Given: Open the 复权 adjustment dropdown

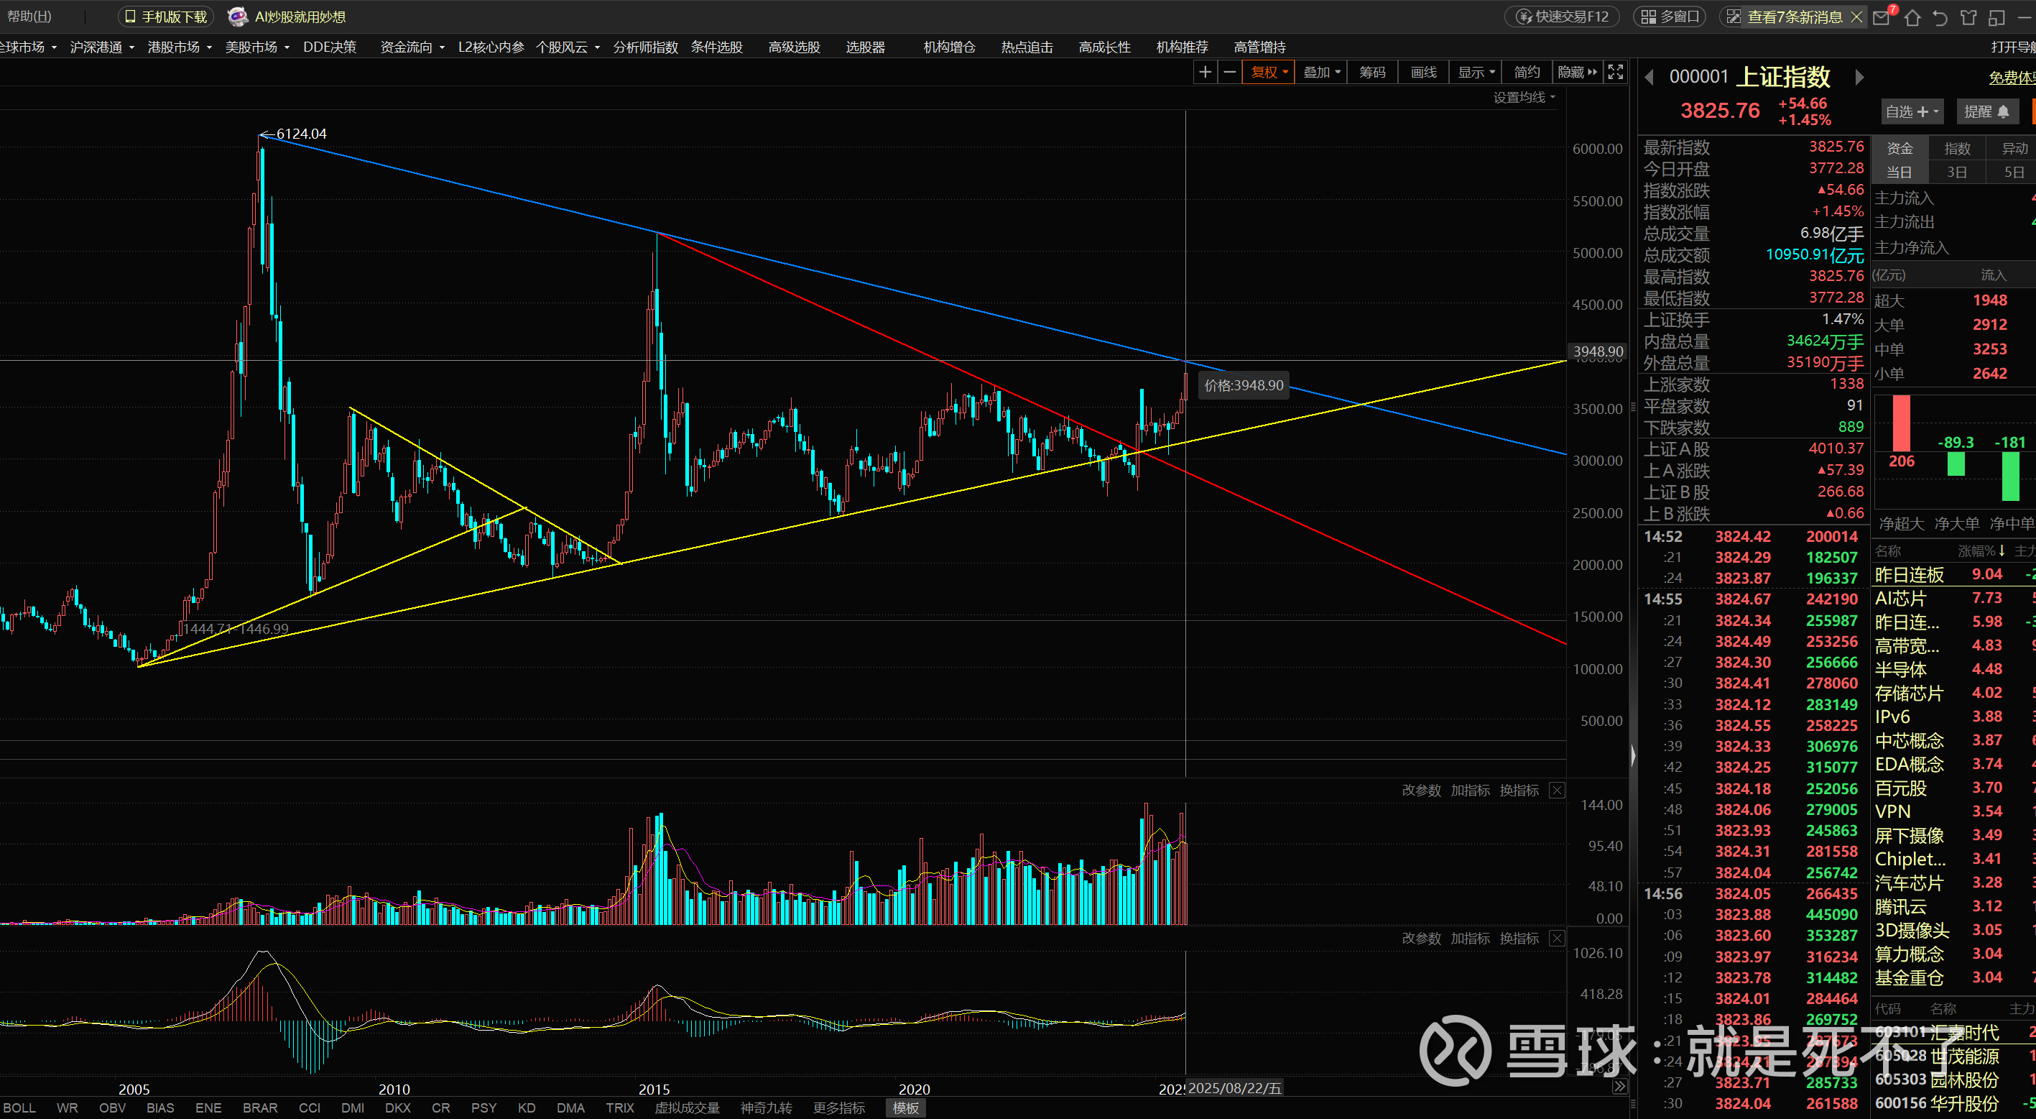Looking at the screenshot, I should [1269, 72].
